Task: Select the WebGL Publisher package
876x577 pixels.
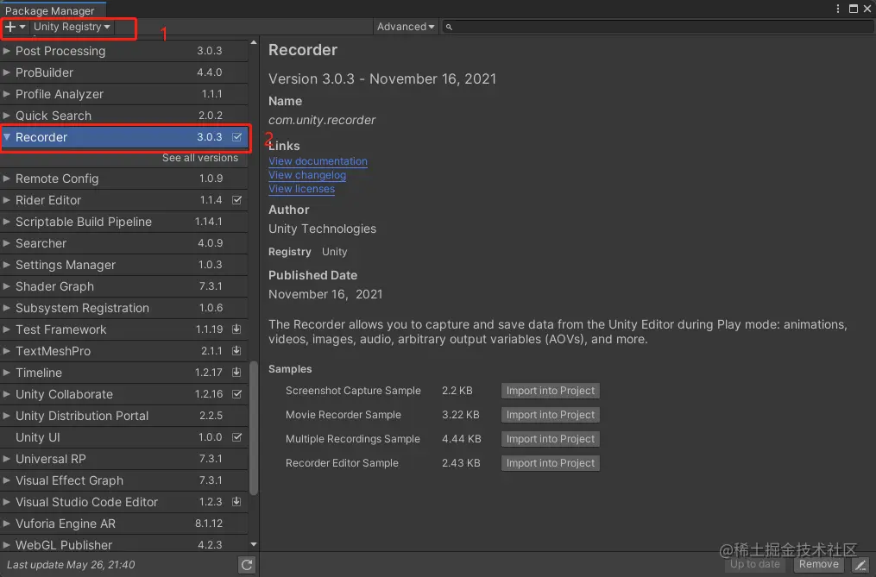Action: (x=124, y=545)
